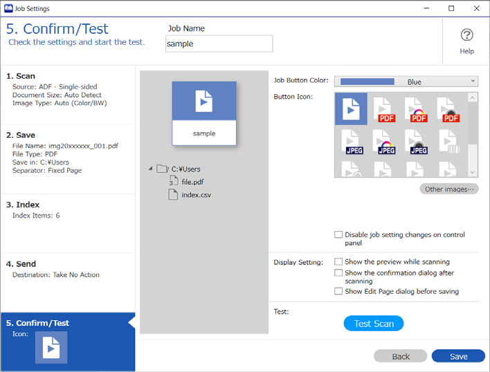Screen dimensions: 490x372
Task: Select the grayscale PDF button icon
Action: [448, 109]
